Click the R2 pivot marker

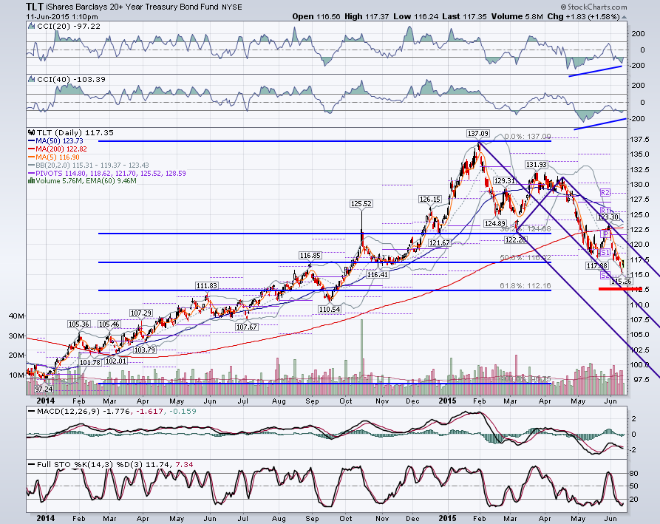coord(605,192)
